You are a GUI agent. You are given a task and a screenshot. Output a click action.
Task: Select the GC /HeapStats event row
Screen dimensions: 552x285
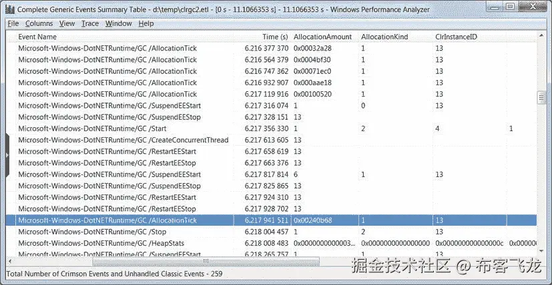click(271, 243)
